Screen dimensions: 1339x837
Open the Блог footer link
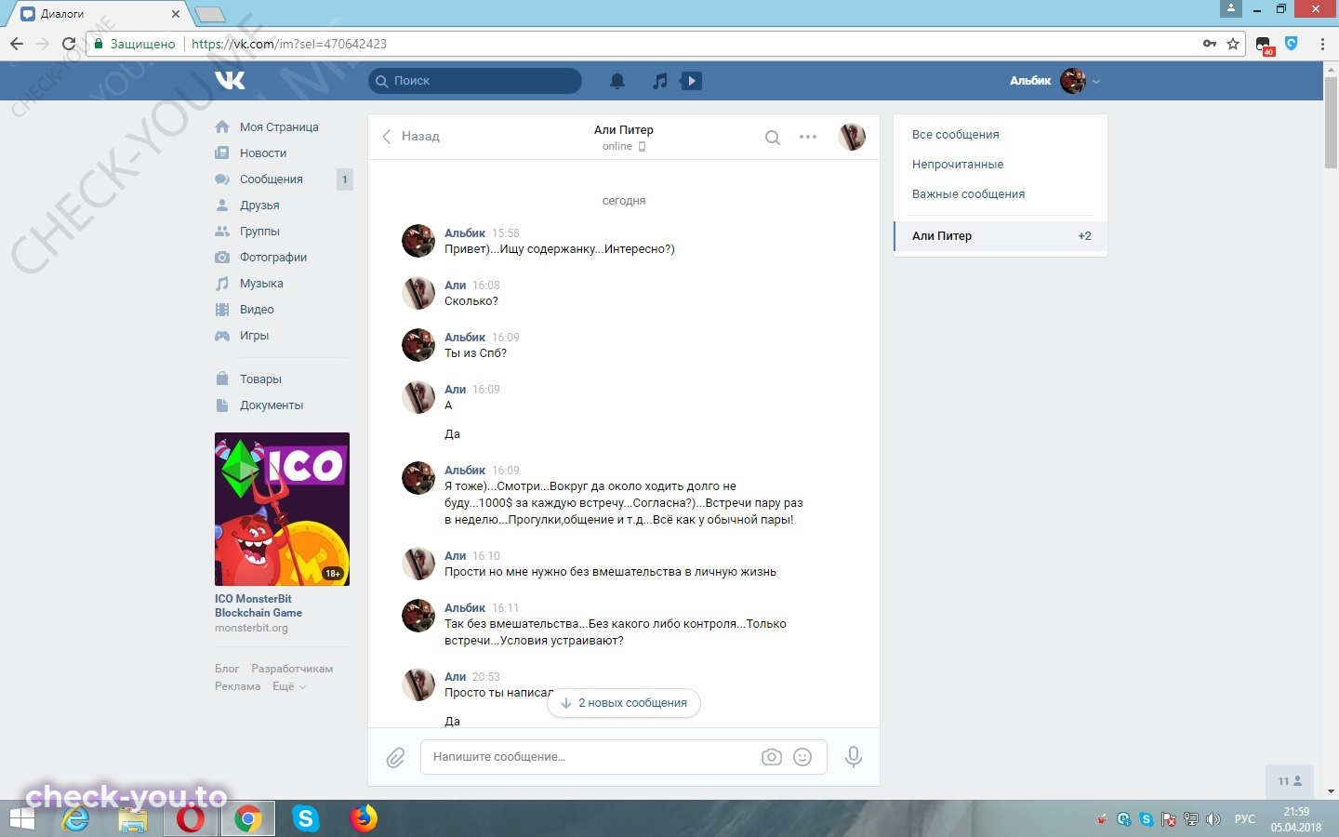point(227,669)
